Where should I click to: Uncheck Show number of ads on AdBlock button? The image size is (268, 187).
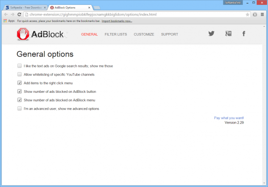pyautogui.click(x=20, y=91)
